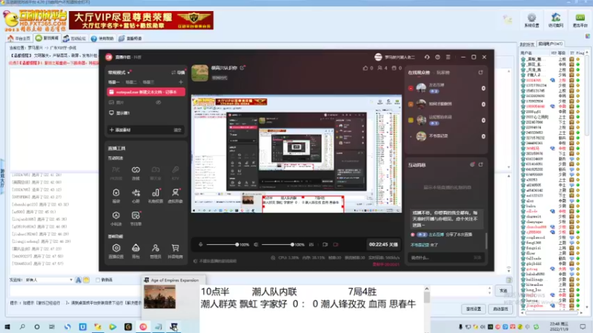Toggle visibility of the image source
Screen dimensions: 593x333
[159, 102]
